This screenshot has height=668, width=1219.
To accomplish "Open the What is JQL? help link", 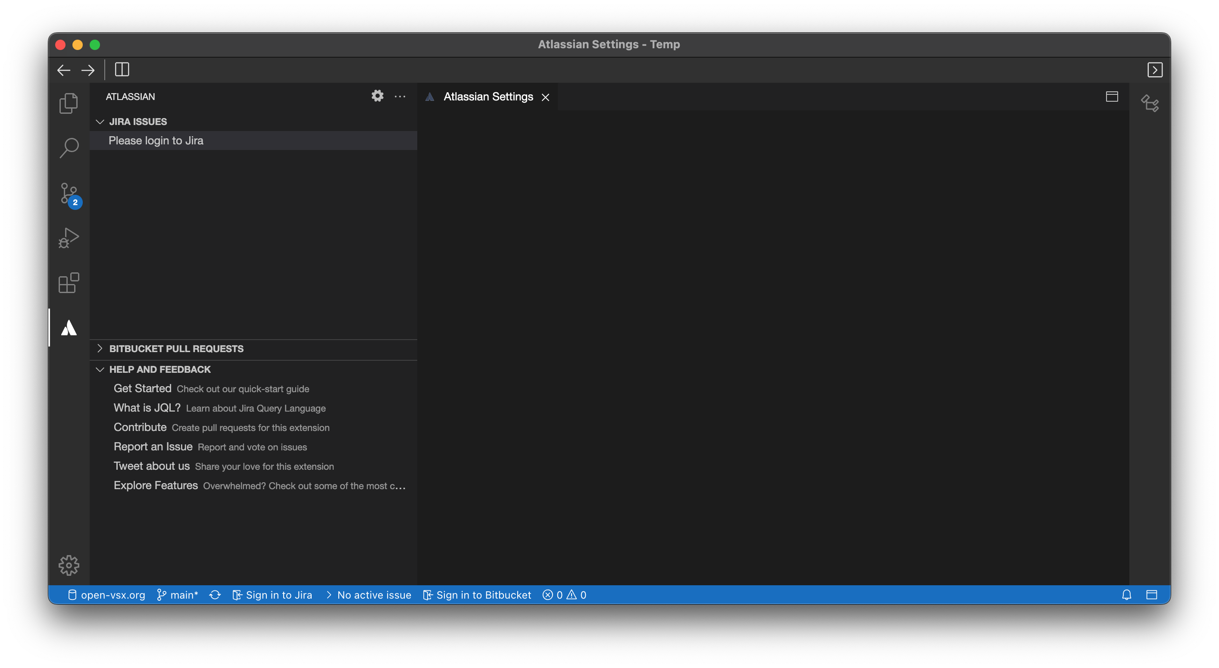I will pyautogui.click(x=147, y=407).
